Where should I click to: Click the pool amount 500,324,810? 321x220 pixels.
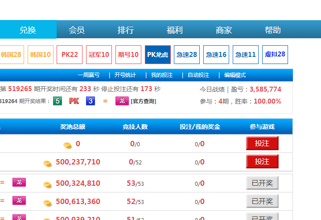(78, 183)
